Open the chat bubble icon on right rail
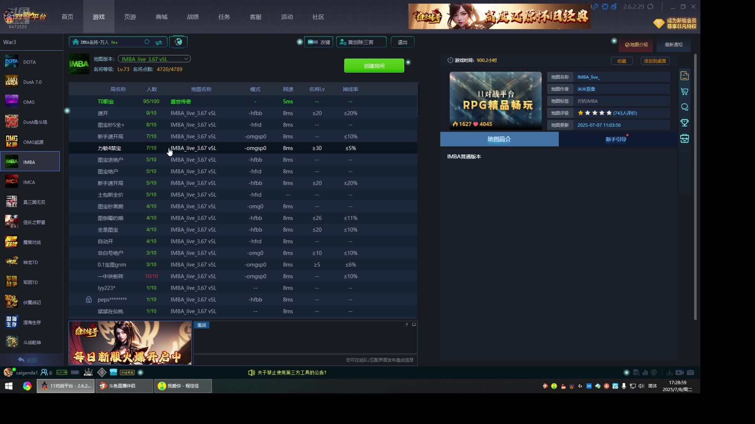This screenshot has height=424, width=755. pos(685,107)
